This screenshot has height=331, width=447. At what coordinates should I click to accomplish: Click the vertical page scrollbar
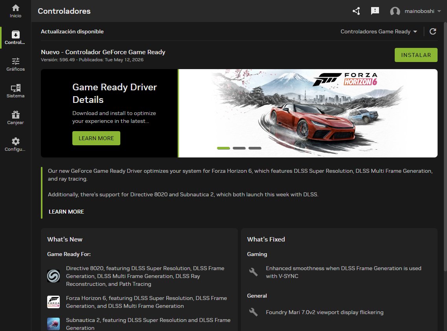coord(445,146)
